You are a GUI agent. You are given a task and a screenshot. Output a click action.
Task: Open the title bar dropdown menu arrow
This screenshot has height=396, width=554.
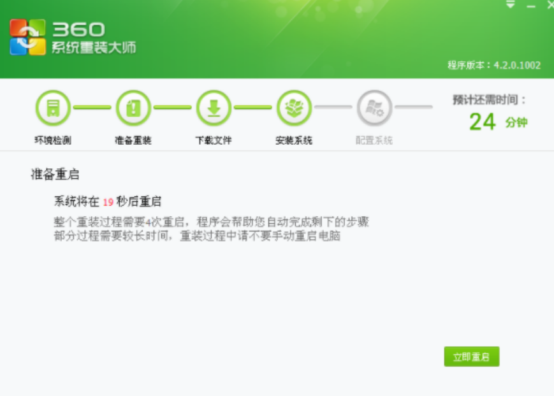[510, 4]
